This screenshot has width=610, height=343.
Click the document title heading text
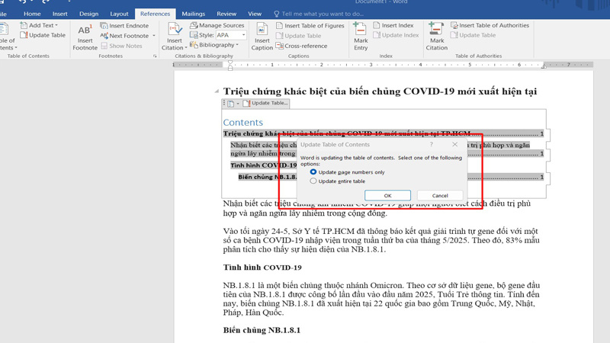(x=380, y=91)
